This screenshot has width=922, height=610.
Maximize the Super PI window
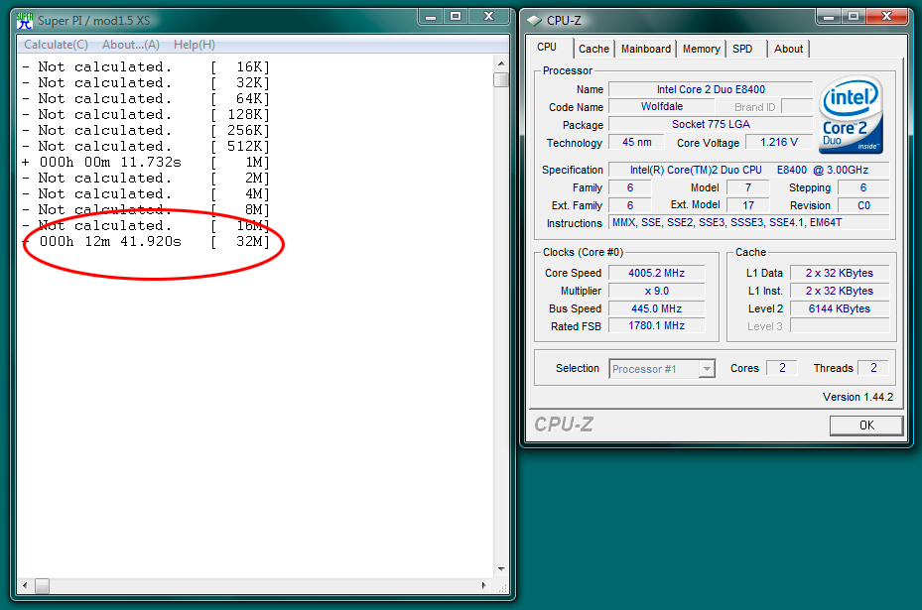[456, 17]
